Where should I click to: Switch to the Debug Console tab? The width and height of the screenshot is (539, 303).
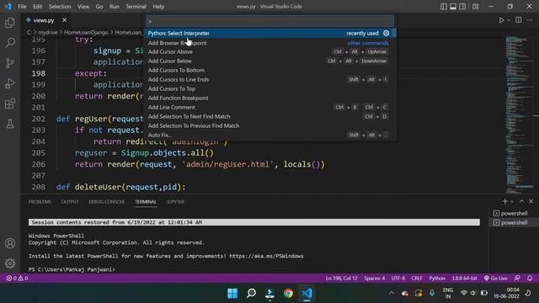[107, 202]
